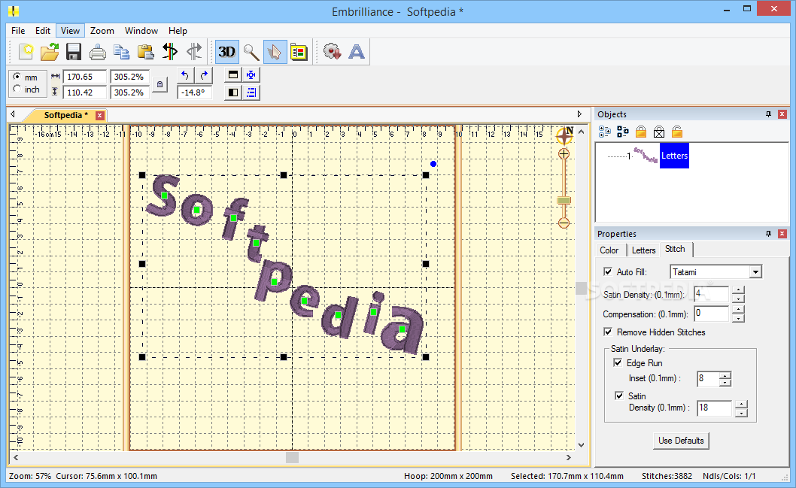The height and width of the screenshot is (488, 796).
Task: Select inch units radio button
Action: [17, 89]
